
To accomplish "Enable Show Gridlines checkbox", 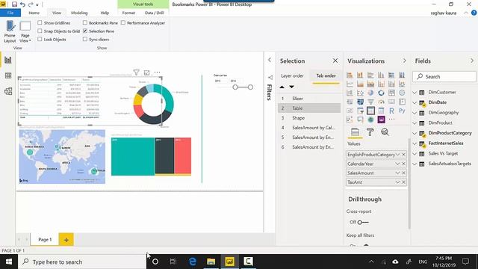I will (40, 22).
